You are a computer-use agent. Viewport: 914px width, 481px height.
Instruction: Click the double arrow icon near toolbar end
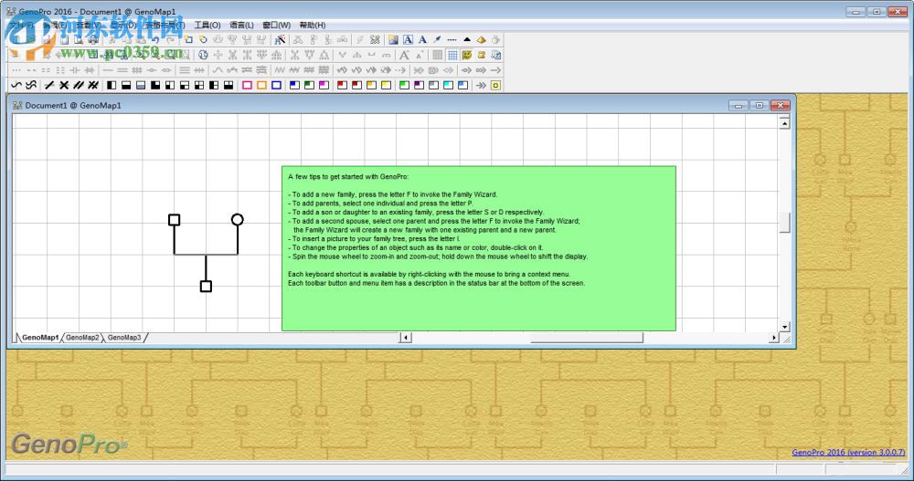[481, 85]
